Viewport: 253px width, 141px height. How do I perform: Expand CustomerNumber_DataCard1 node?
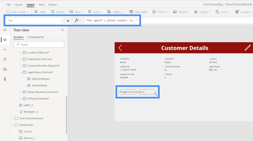[x=21, y=66]
